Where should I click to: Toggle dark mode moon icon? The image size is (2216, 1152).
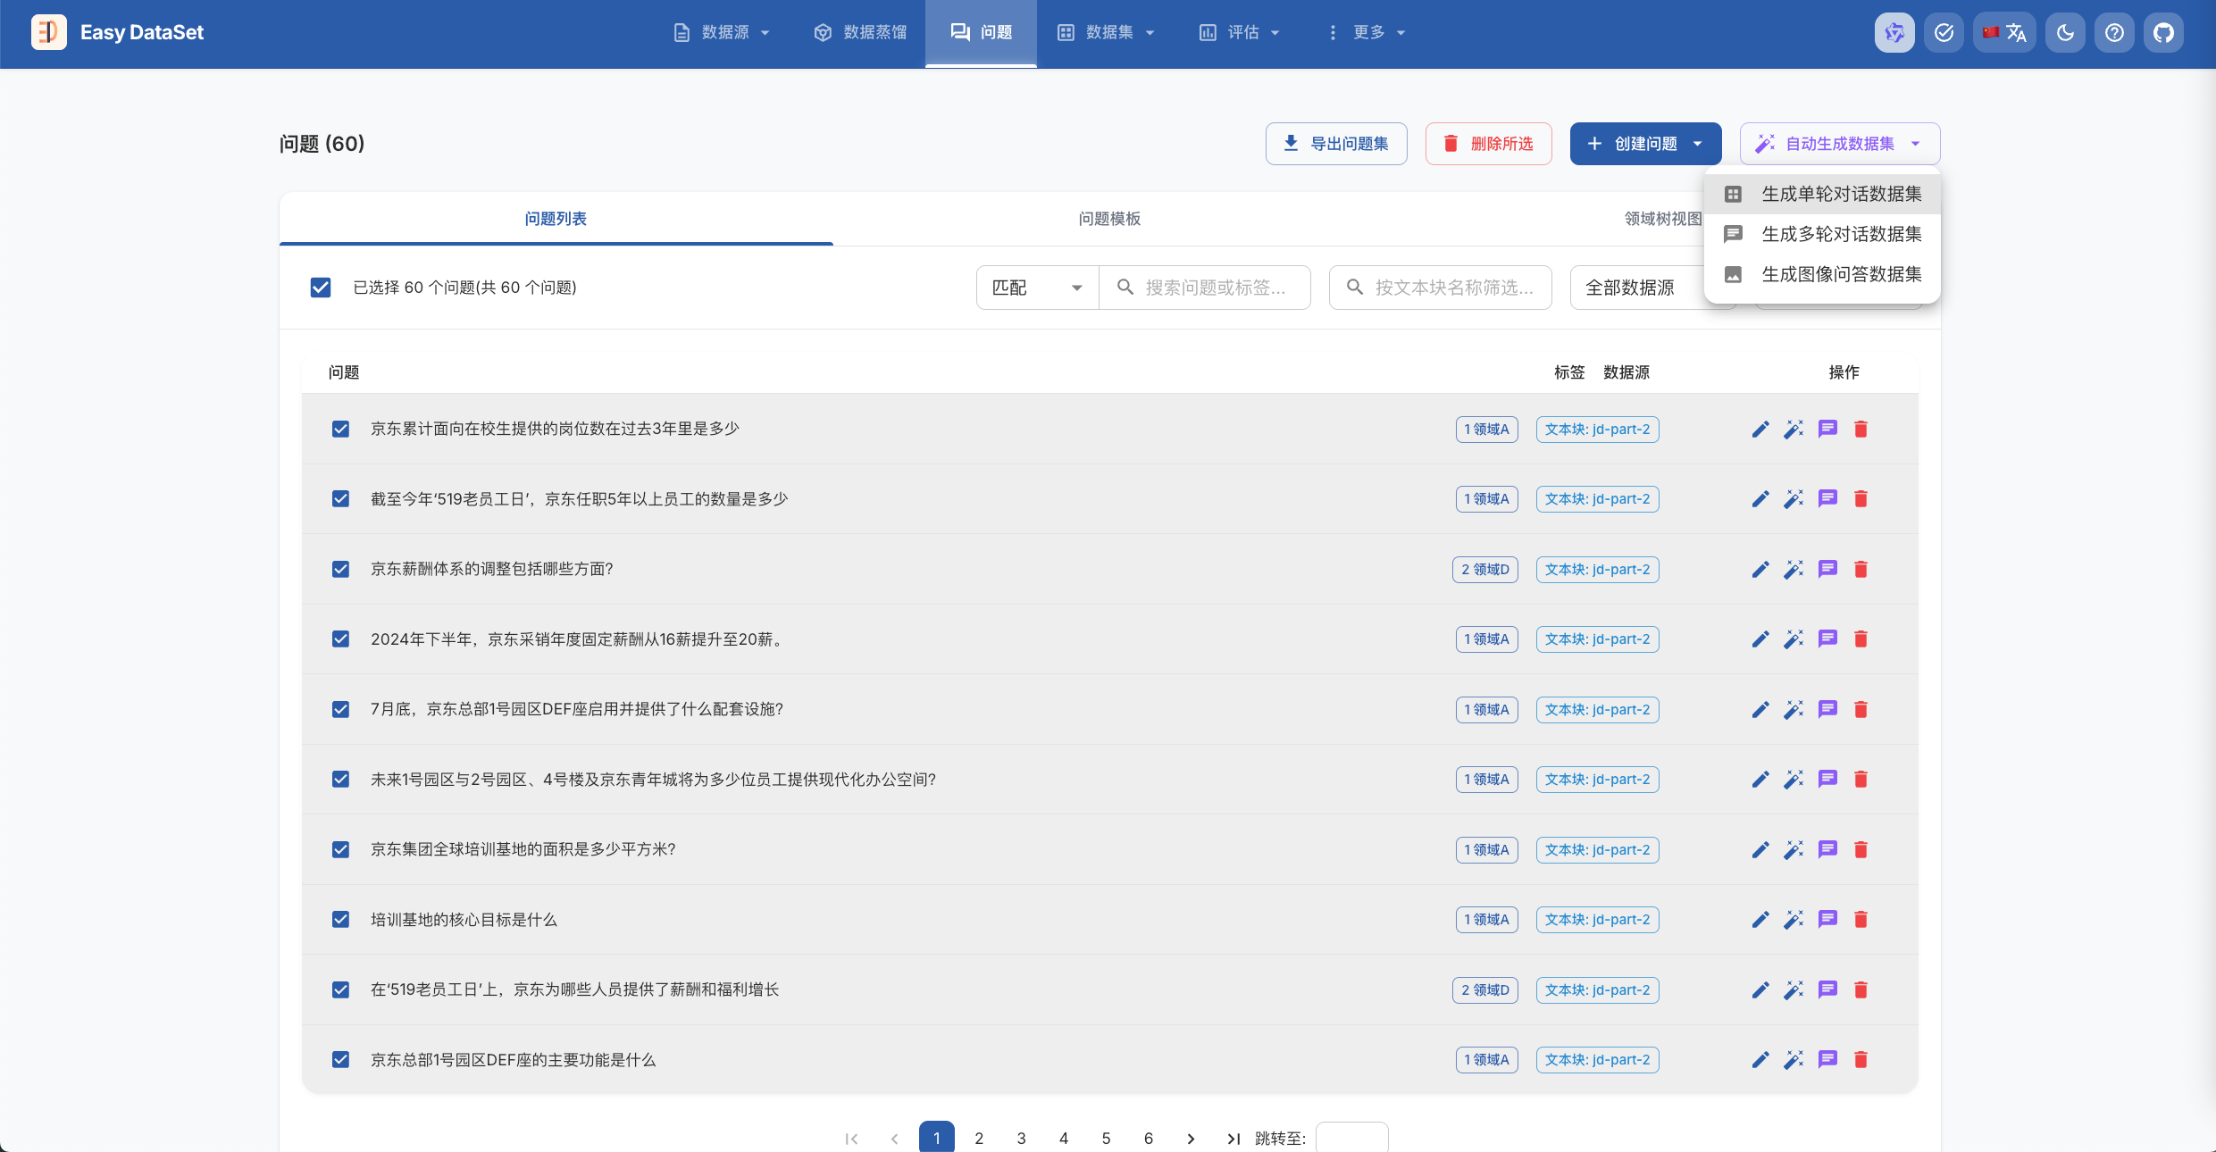coord(2065,33)
